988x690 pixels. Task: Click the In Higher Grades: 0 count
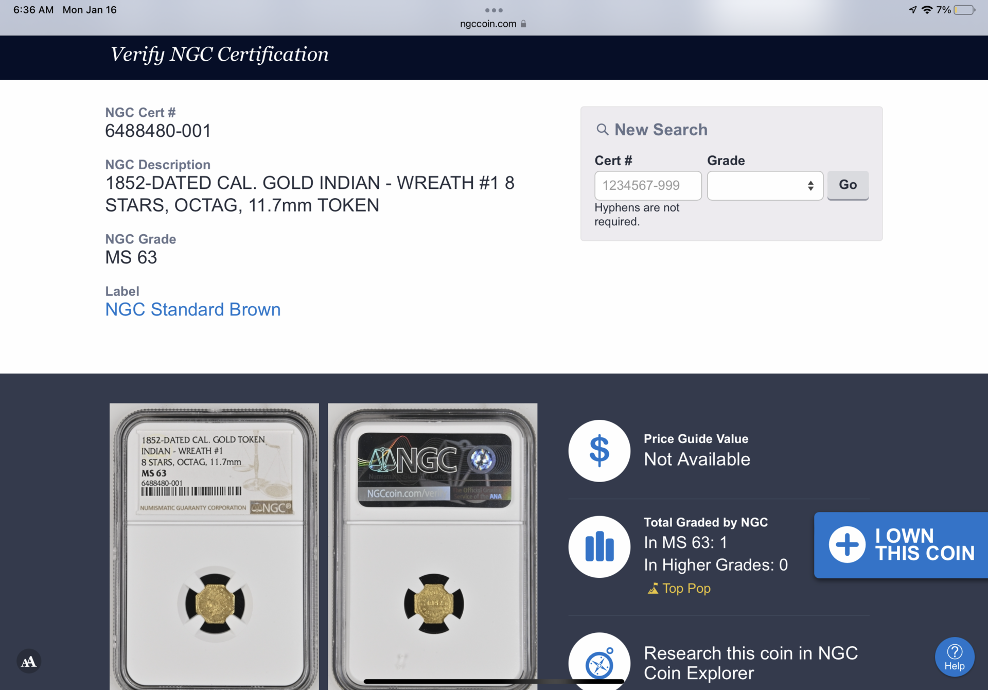pyautogui.click(x=716, y=565)
